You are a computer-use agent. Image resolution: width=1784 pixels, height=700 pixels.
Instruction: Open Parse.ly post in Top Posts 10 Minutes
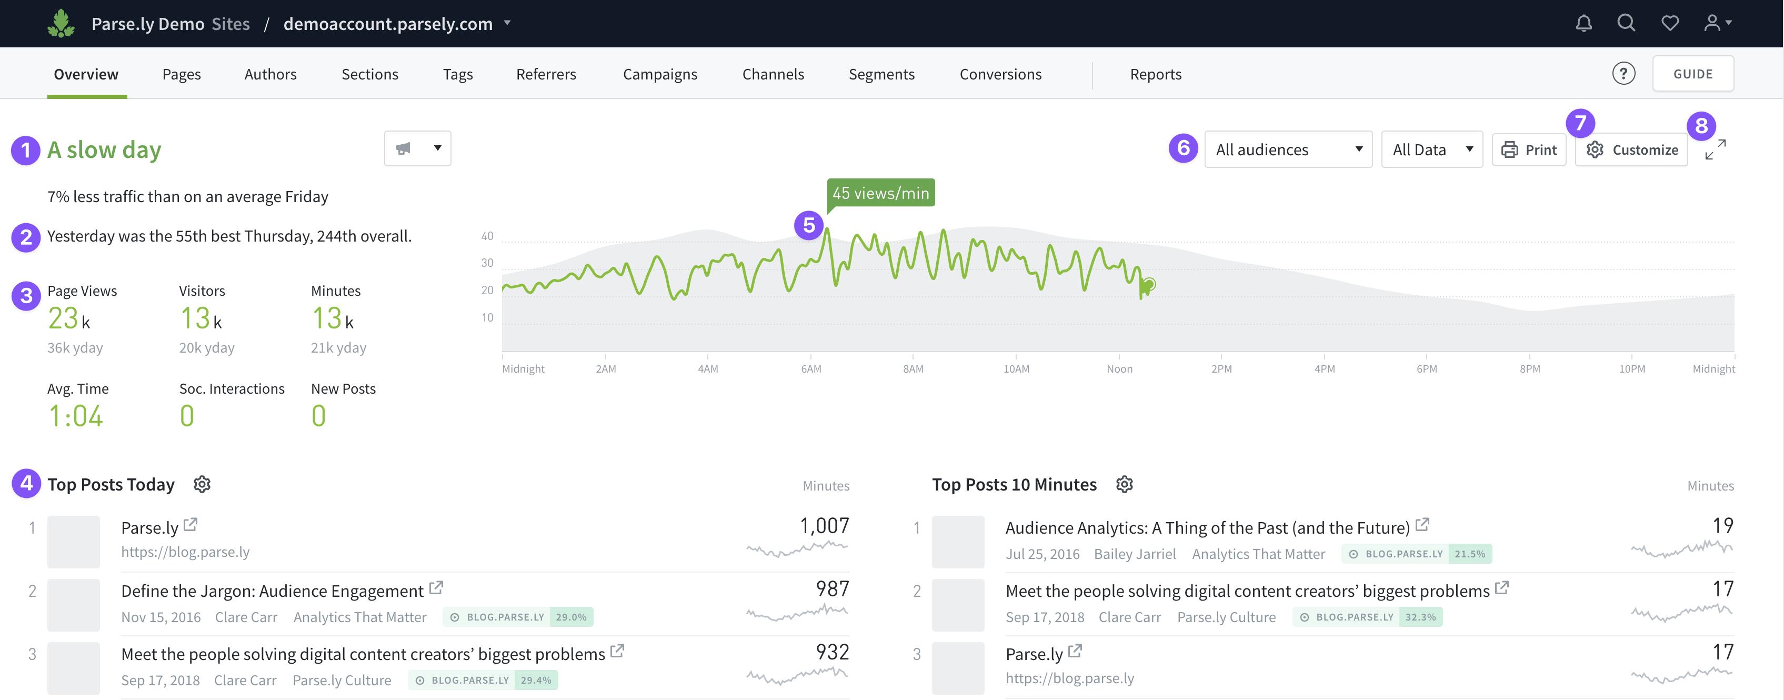click(x=1034, y=654)
